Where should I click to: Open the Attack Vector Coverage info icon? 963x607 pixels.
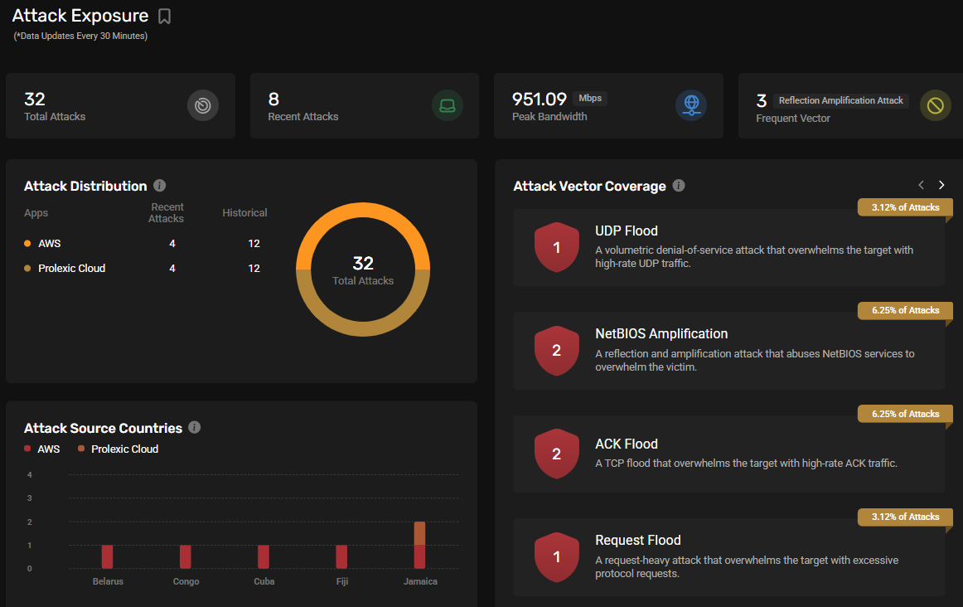point(679,186)
